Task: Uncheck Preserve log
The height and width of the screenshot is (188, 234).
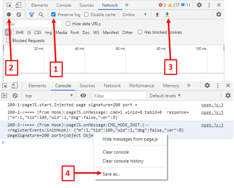Action: [53, 15]
